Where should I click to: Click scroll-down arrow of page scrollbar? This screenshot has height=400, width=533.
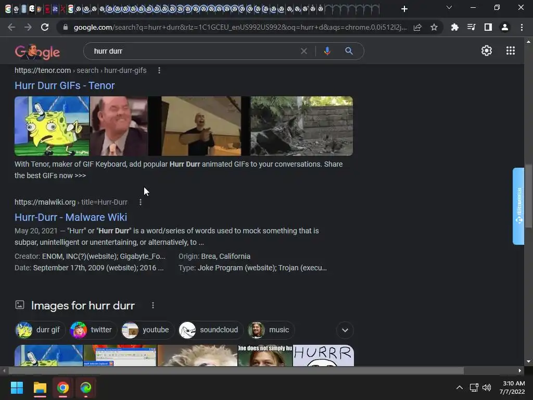[528, 361]
